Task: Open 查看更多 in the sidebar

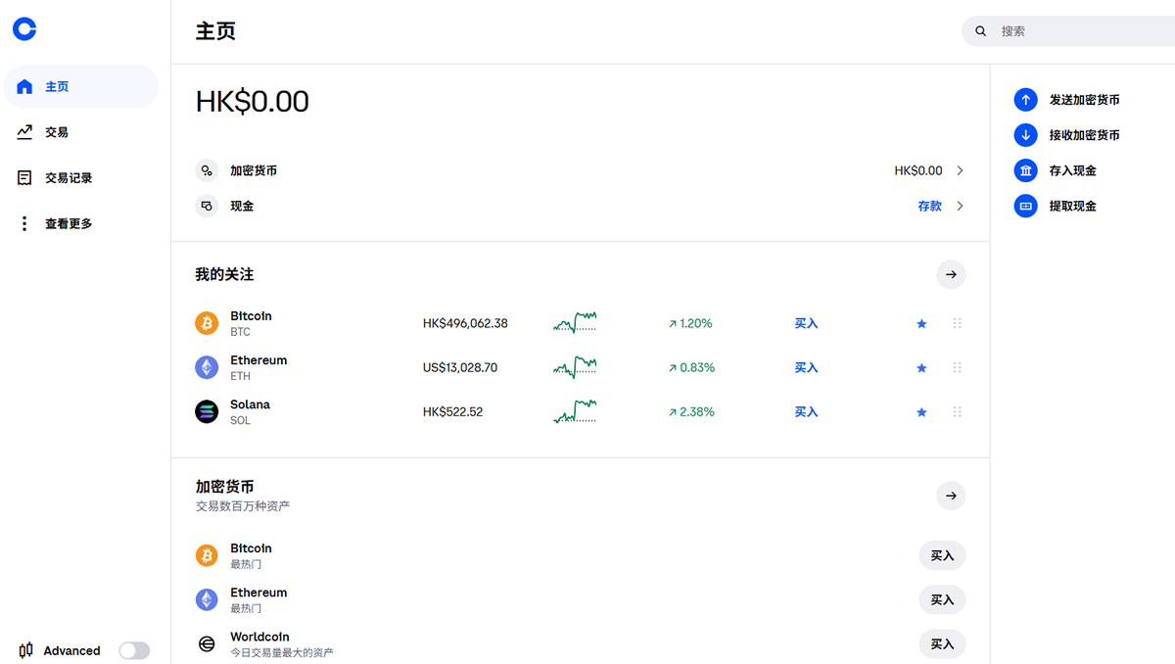Action: (x=81, y=223)
